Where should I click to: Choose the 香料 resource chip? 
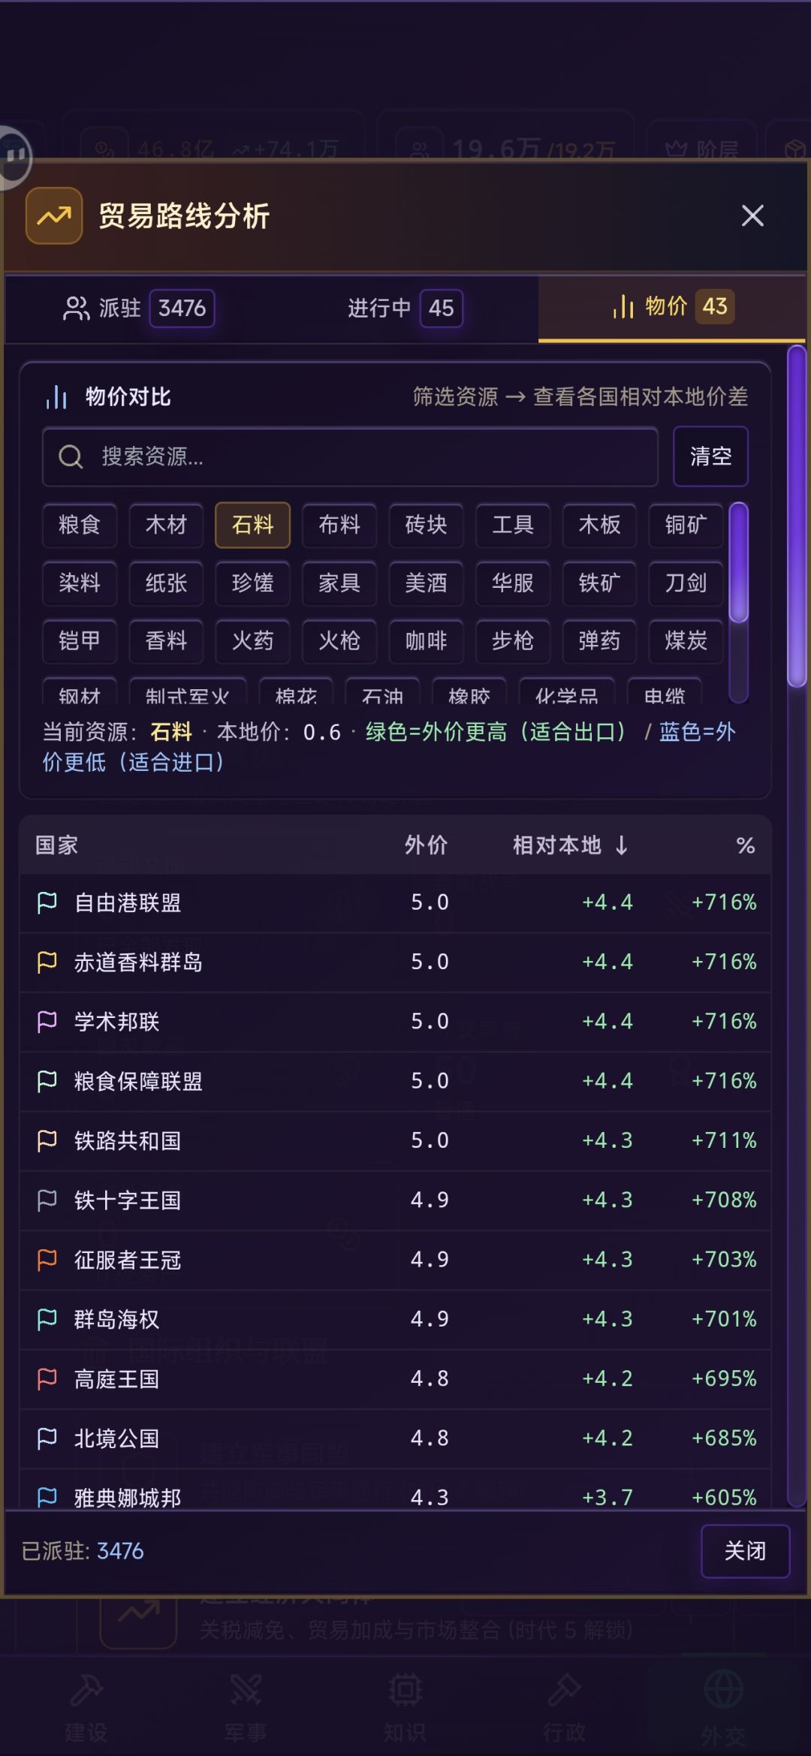[x=166, y=641]
